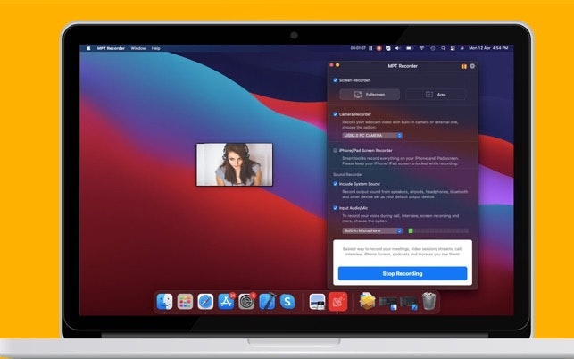Pause recording with the orange pause icon
The image size is (574, 359).
(464, 66)
